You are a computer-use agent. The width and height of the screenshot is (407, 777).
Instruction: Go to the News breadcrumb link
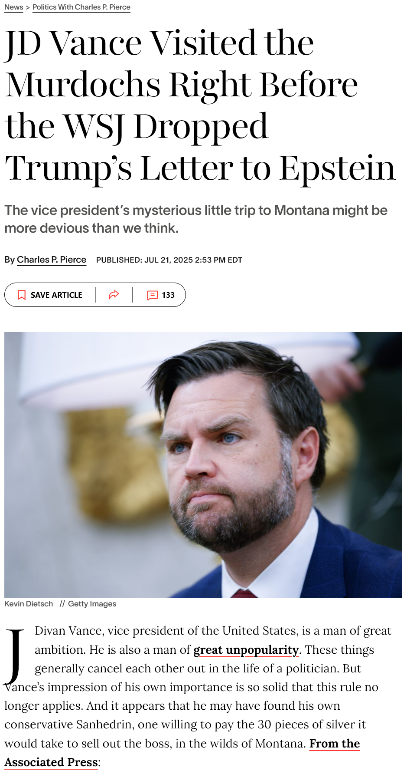point(14,7)
